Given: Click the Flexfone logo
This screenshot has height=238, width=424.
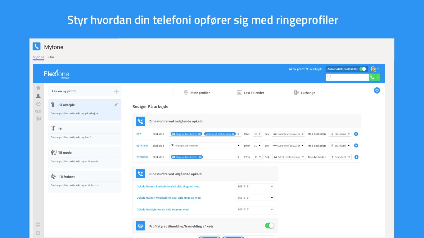Looking at the screenshot, I should coord(56,74).
